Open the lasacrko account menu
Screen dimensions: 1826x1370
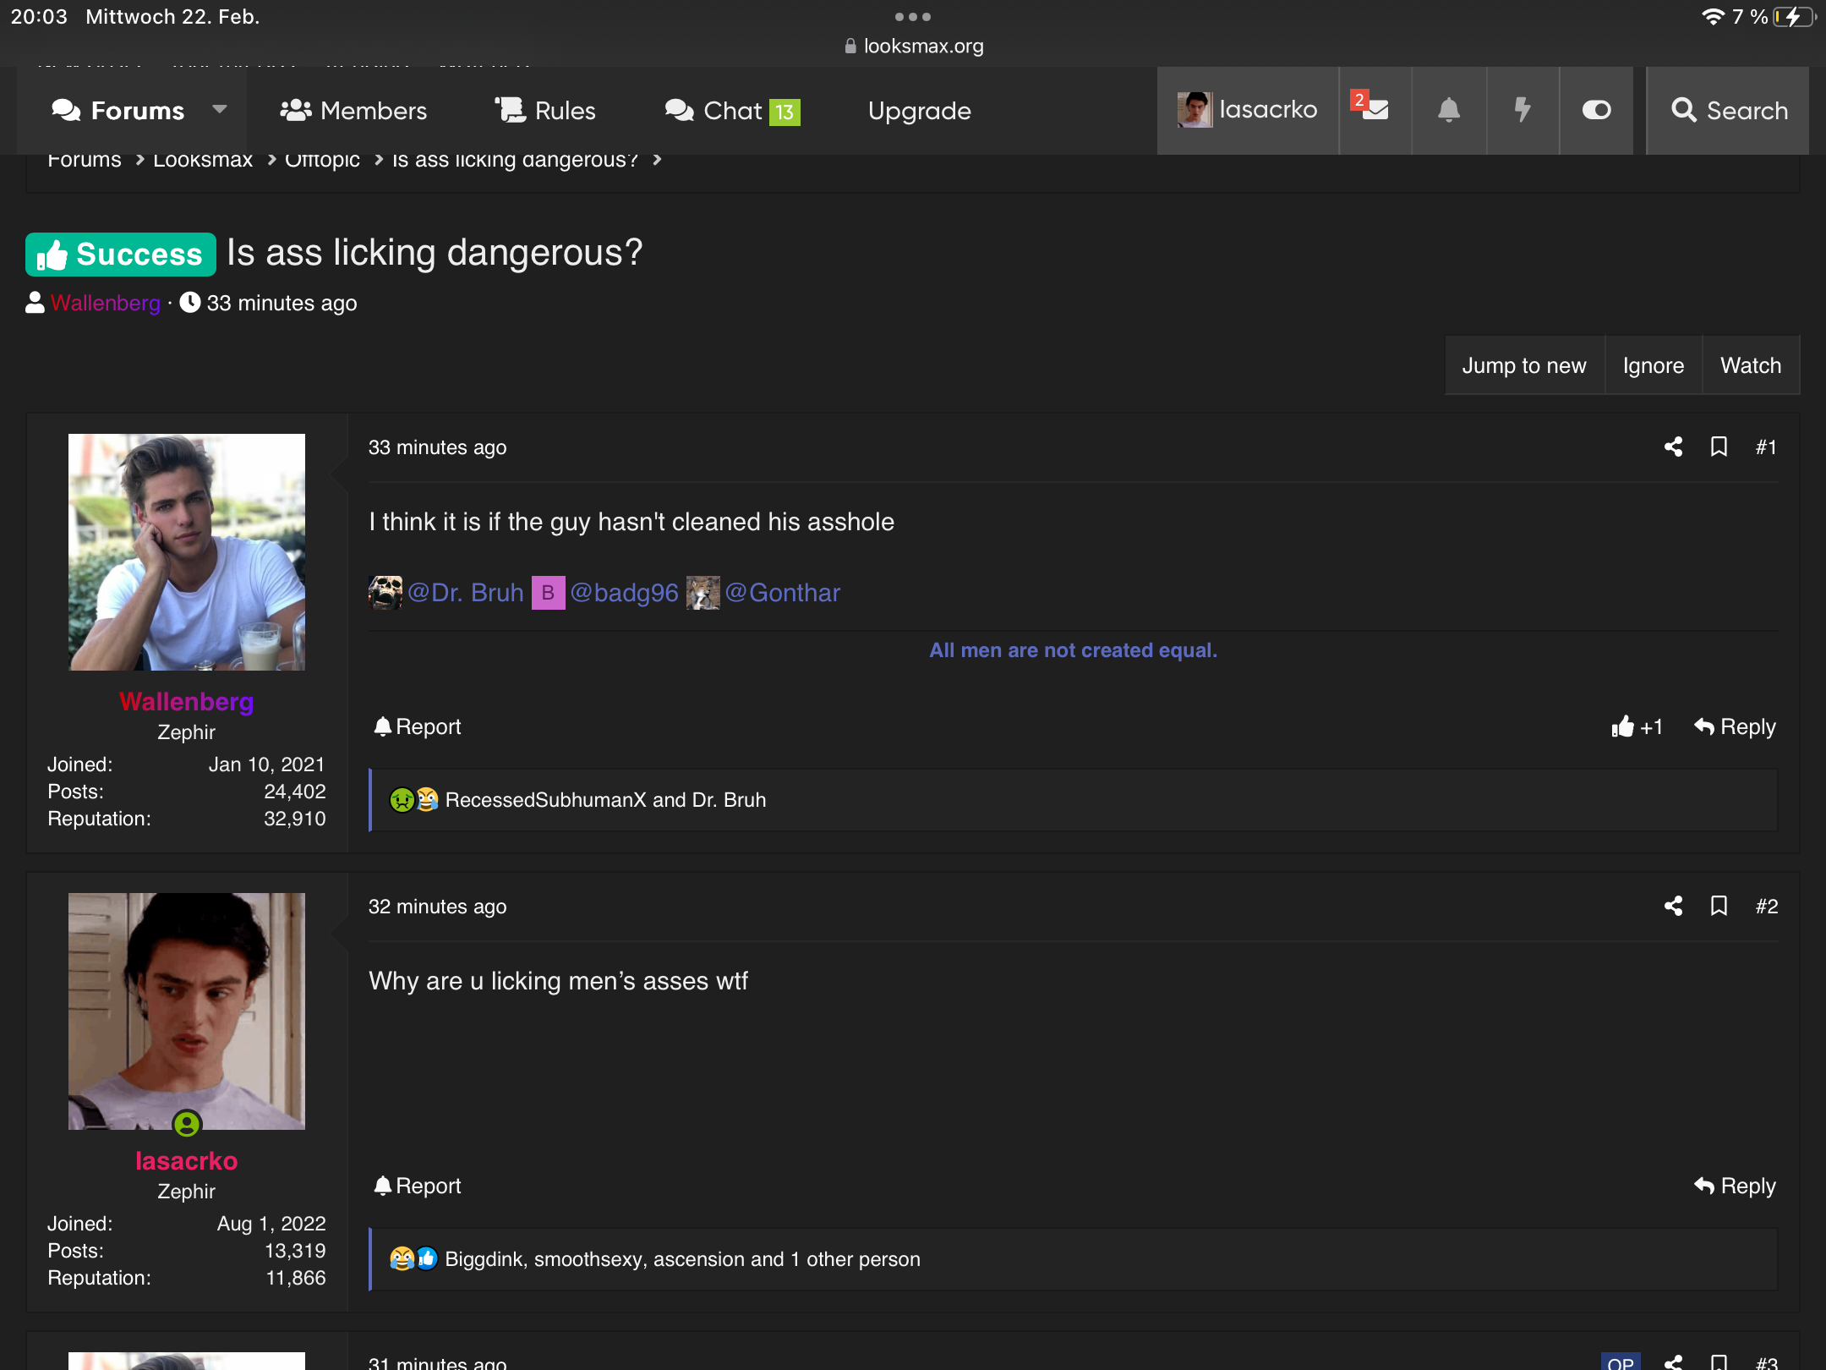point(1248,110)
